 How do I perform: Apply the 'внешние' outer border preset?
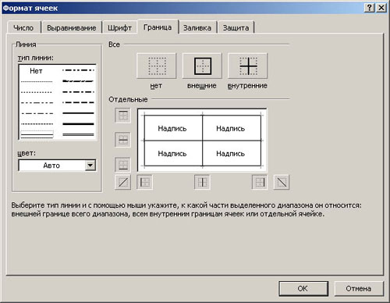pos(202,66)
